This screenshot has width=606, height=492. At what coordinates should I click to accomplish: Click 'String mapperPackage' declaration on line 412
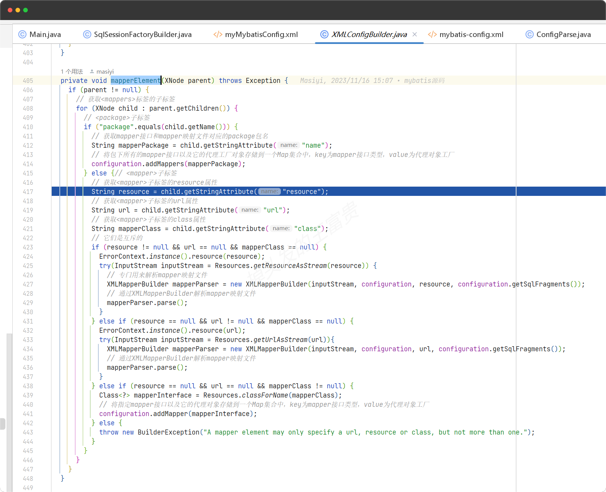[x=130, y=145]
